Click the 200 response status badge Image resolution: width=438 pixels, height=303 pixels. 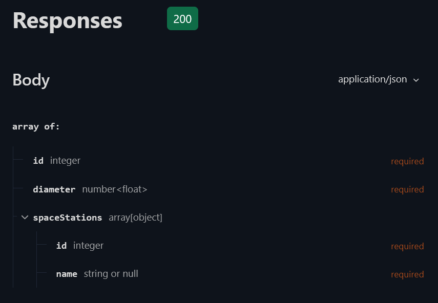182,19
